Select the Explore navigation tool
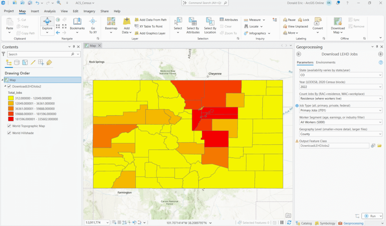 pos(47,23)
